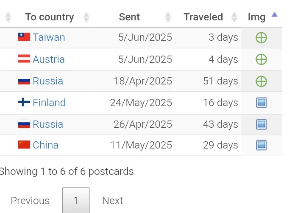Open the Finland country link
The width and height of the screenshot is (295, 213).
point(49,103)
